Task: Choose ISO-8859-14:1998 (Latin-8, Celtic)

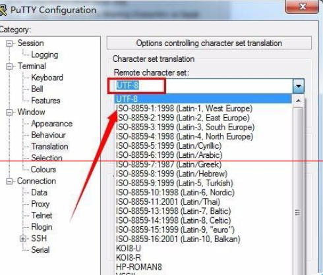Action: click(x=173, y=220)
